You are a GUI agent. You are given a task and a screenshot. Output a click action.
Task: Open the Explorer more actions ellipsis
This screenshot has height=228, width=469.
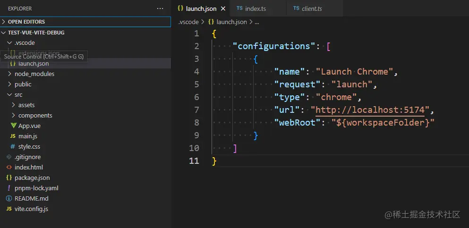[x=160, y=8]
